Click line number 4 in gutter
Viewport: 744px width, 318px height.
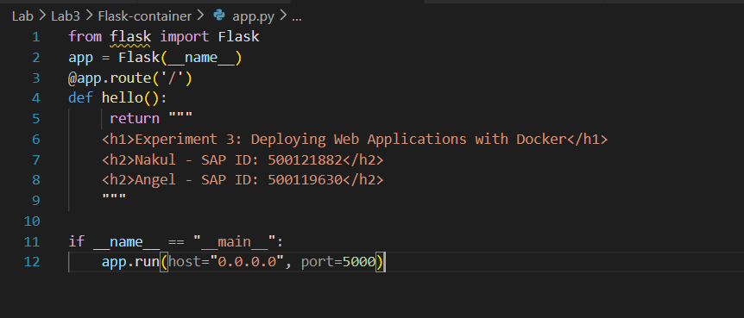(x=36, y=98)
